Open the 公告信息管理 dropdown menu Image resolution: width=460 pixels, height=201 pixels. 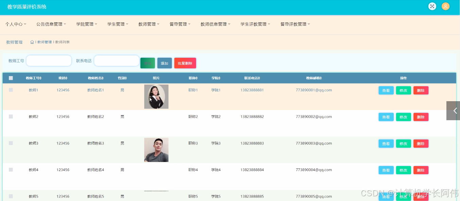coord(51,24)
